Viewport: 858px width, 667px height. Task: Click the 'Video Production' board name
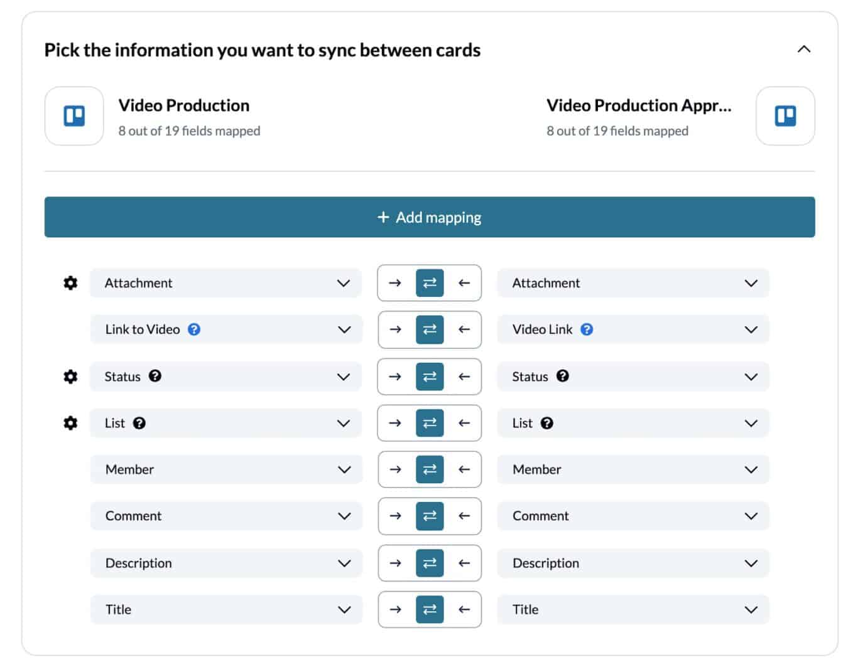pos(184,105)
